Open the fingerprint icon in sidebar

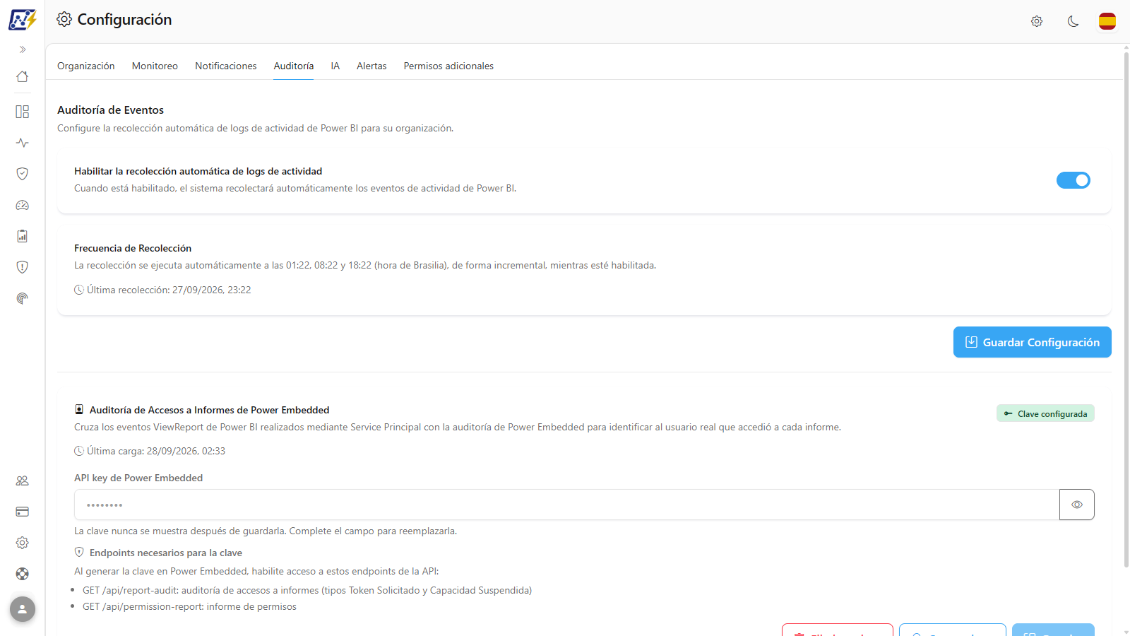pyautogui.click(x=23, y=298)
